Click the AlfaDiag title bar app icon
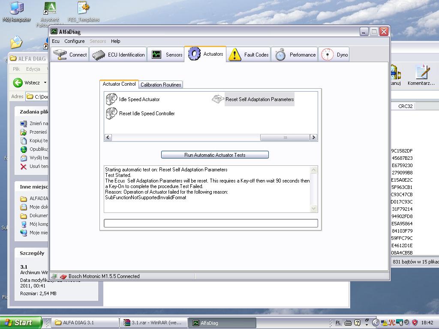Viewport: 439px width, 329px height. [x=54, y=32]
